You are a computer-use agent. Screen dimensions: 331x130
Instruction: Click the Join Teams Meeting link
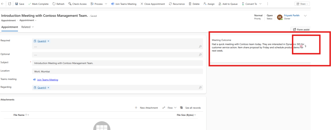click(x=48, y=80)
